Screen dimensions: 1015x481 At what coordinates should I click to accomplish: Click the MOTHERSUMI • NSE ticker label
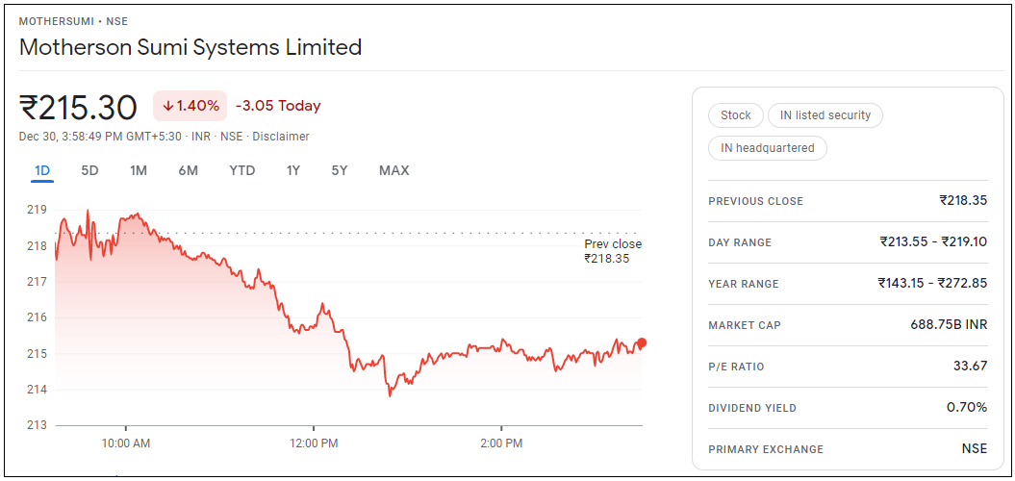[x=73, y=21]
